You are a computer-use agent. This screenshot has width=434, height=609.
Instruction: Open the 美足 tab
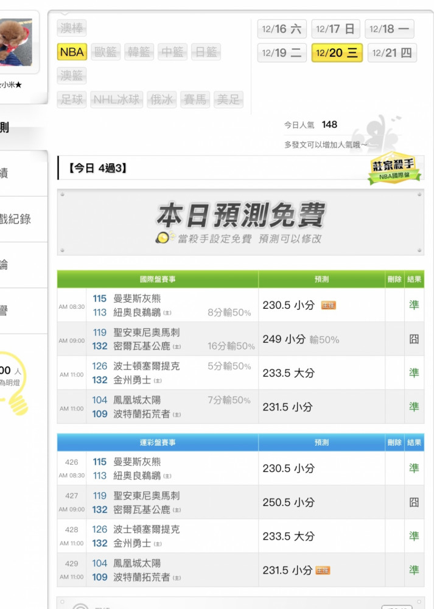click(x=228, y=99)
